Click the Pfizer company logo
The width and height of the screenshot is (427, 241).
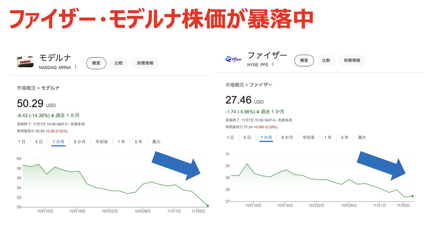coord(234,59)
